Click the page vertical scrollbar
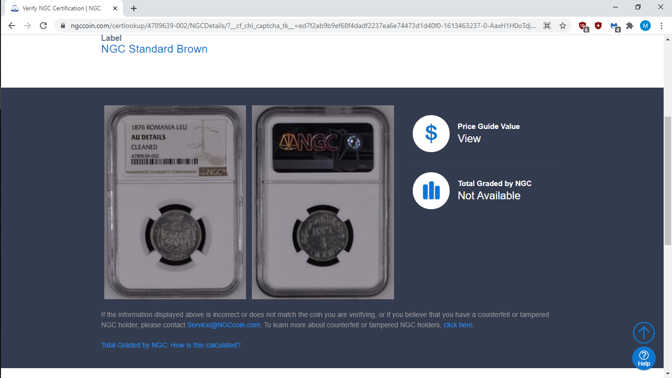This screenshot has width=672, height=378. pos(668,180)
